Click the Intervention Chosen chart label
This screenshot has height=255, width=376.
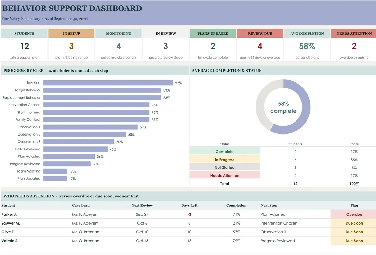tap(24, 105)
